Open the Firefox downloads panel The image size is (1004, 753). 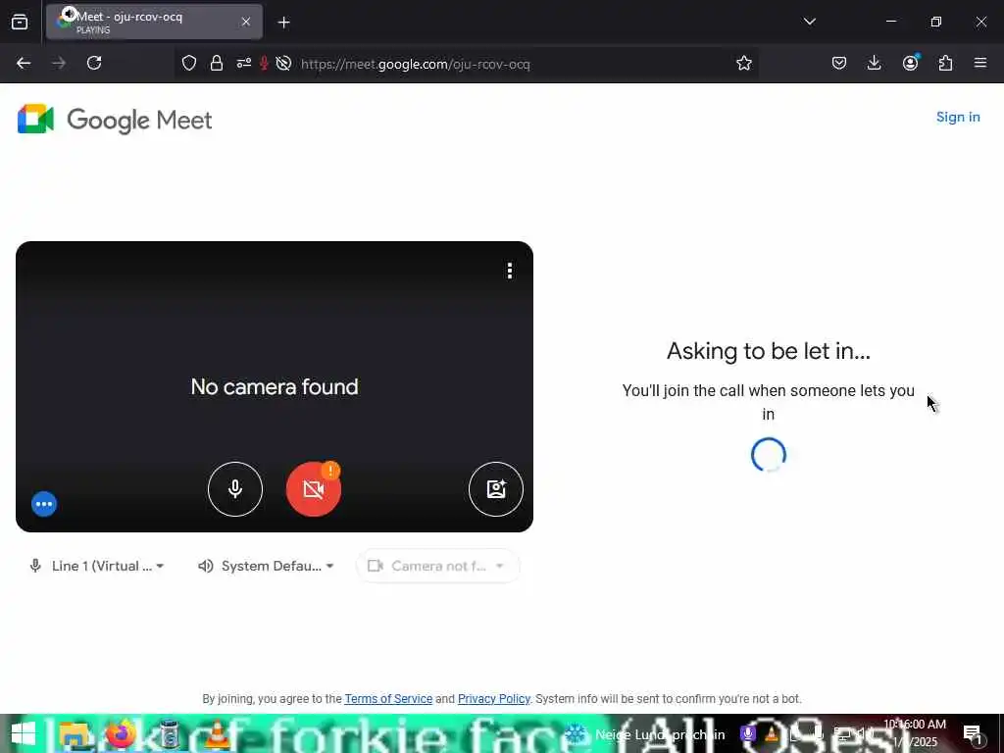[x=874, y=63]
